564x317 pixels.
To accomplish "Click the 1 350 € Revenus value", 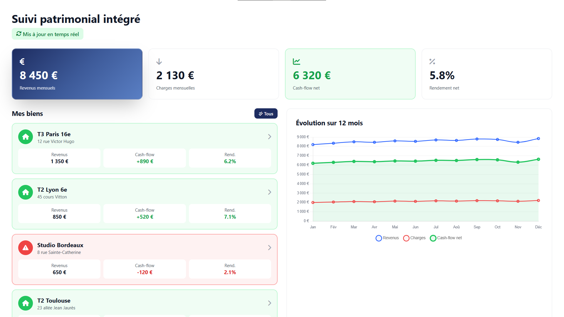I will (x=59, y=161).
